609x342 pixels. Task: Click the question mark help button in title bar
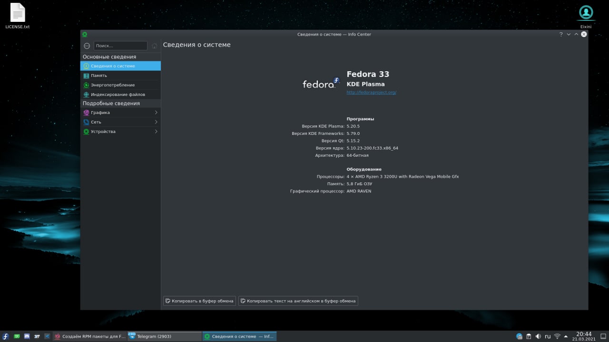pyautogui.click(x=561, y=34)
